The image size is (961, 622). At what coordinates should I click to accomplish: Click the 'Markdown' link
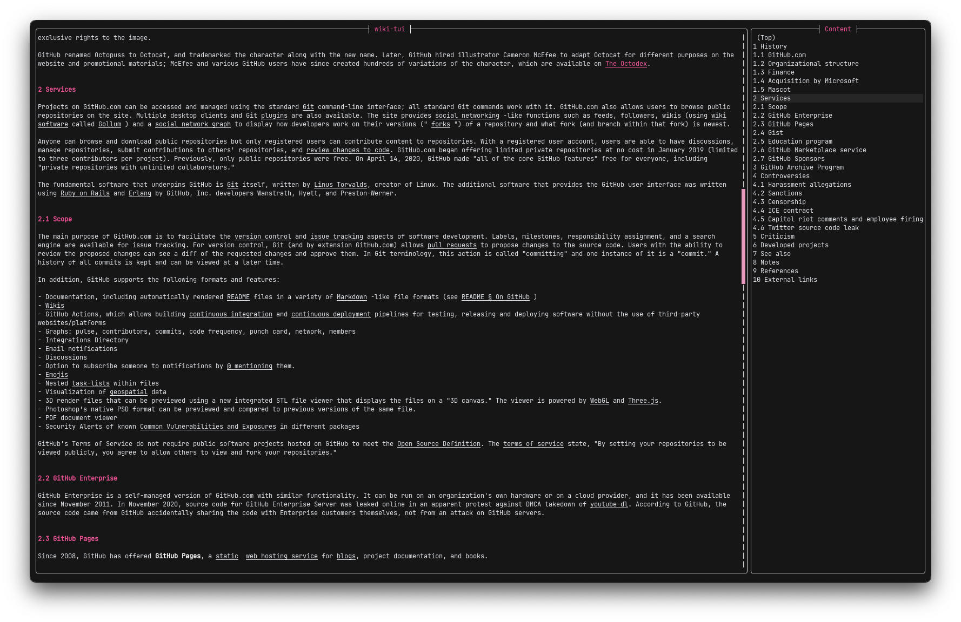(352, 297)
